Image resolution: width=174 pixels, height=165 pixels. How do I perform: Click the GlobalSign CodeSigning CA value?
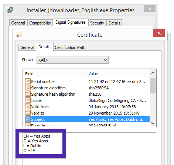(117, 100)
